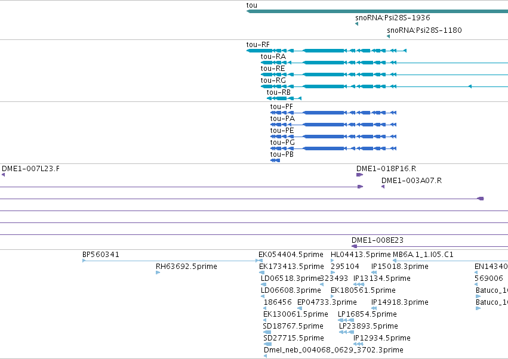Click the LP16854.5prime EST label
This screenshot has width=508, height=359.
pyautogui.click(x=367, y=314)
